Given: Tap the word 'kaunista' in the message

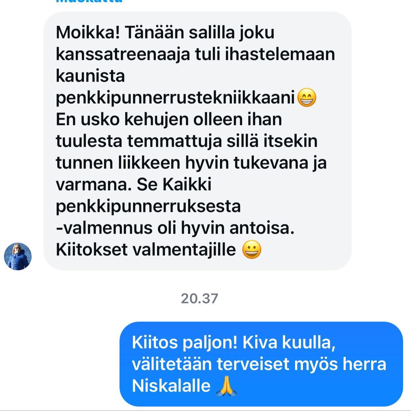Looking at the screenshot, I should coord(90,76).
